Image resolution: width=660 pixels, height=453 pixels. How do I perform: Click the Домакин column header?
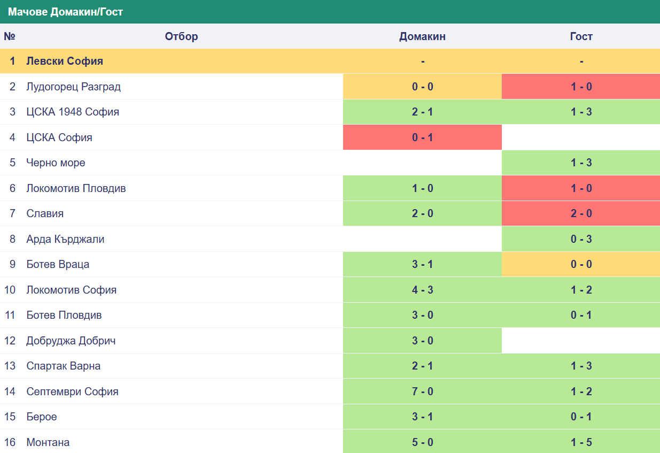coord(422,36)
